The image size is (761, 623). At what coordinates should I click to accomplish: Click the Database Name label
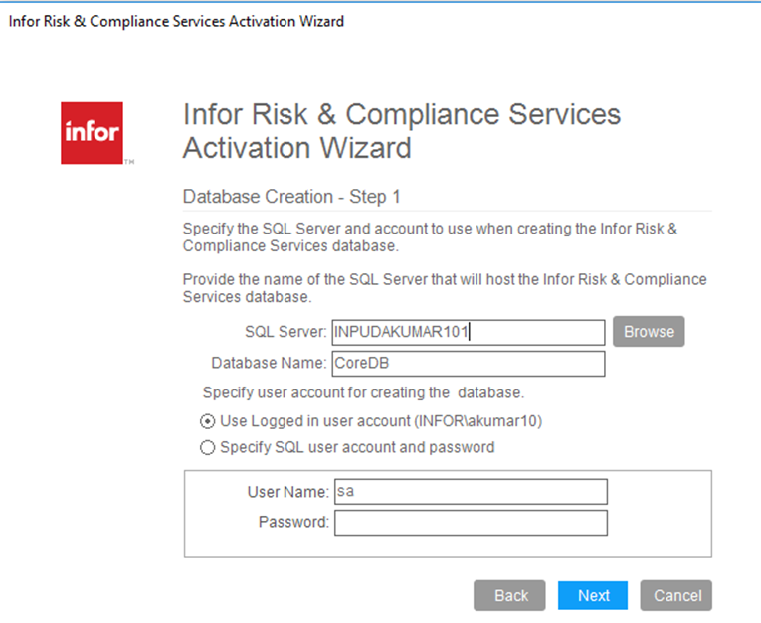pos(269,364)
